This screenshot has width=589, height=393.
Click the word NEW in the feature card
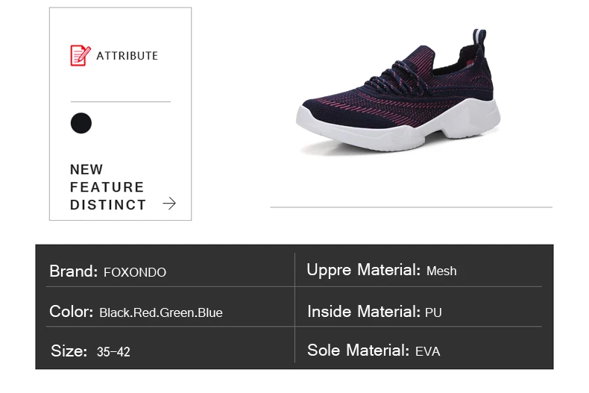tap(86, 169)
